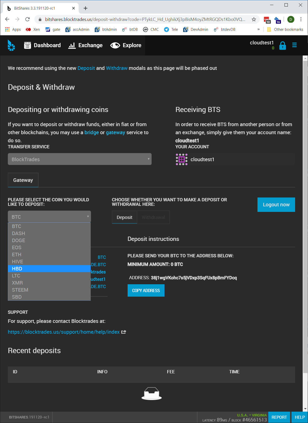Image resolution: width=308 pixels, height=423 pixels.
Task: Open the Explore page
Action: pos(126,45)
